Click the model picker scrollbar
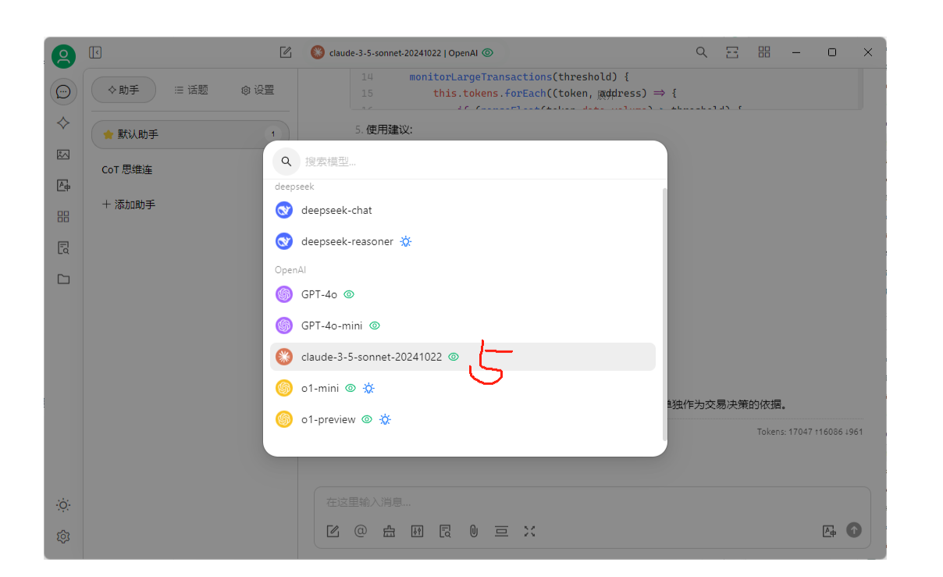The image size is (943, 577). [x=664, y=315]
